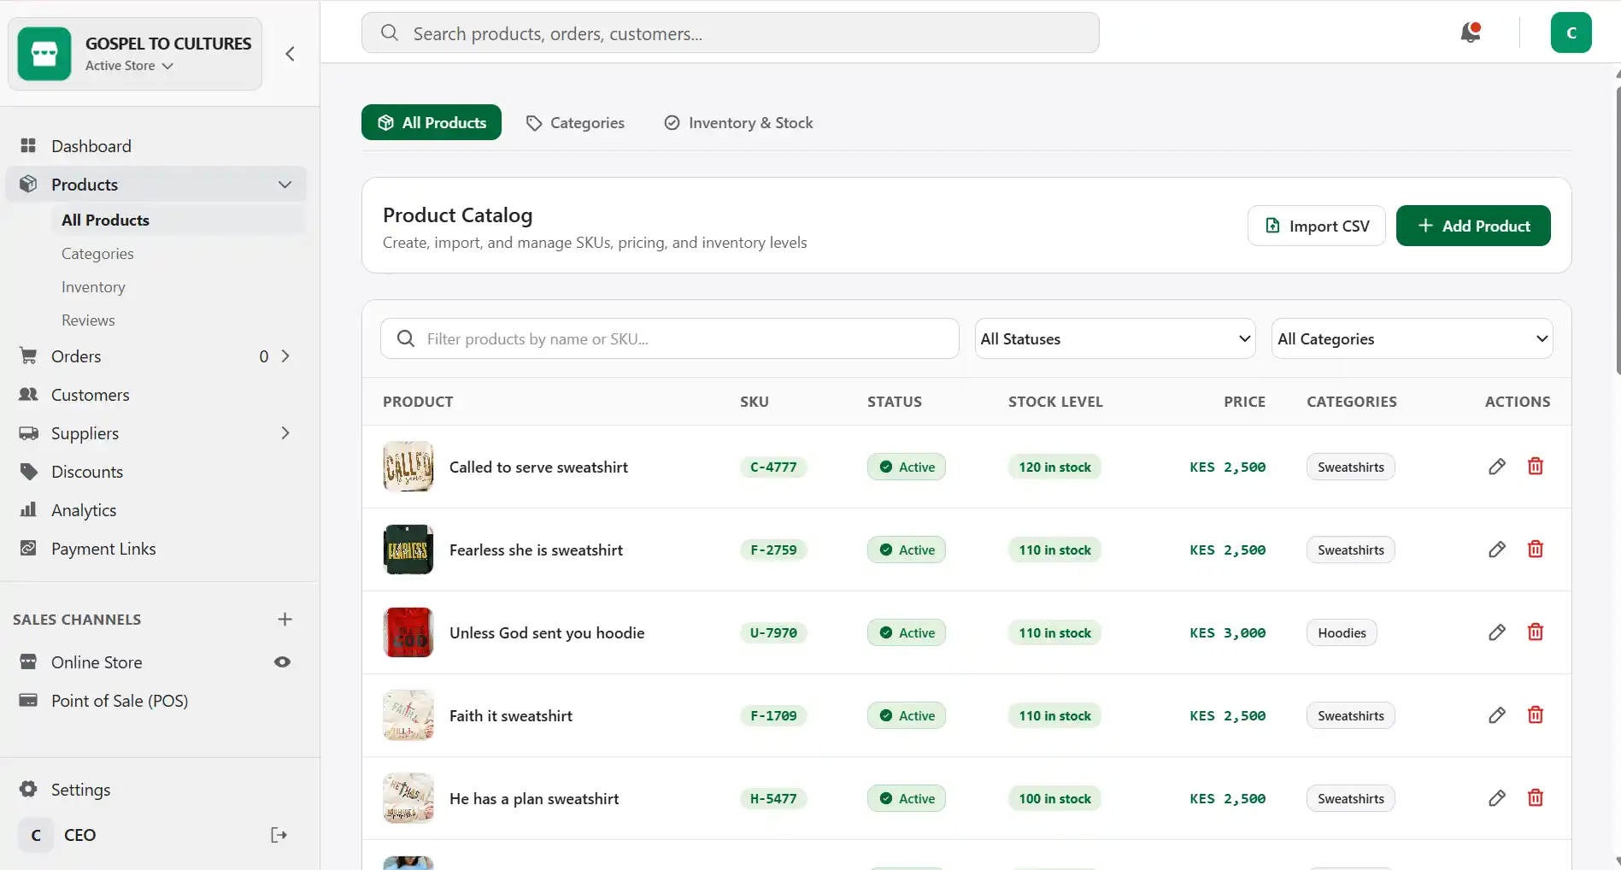Open the All Statuses dropdown
Viewport: 1621px width, 870px height.
click(x=1115, y=339)
